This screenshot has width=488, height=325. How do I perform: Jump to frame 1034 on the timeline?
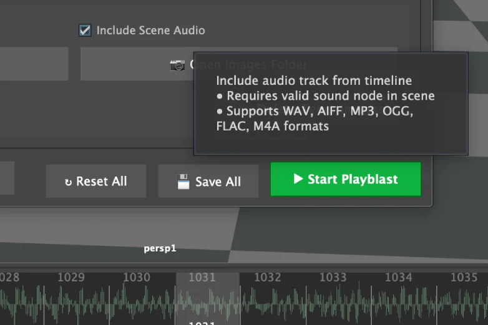coord(398,277)
